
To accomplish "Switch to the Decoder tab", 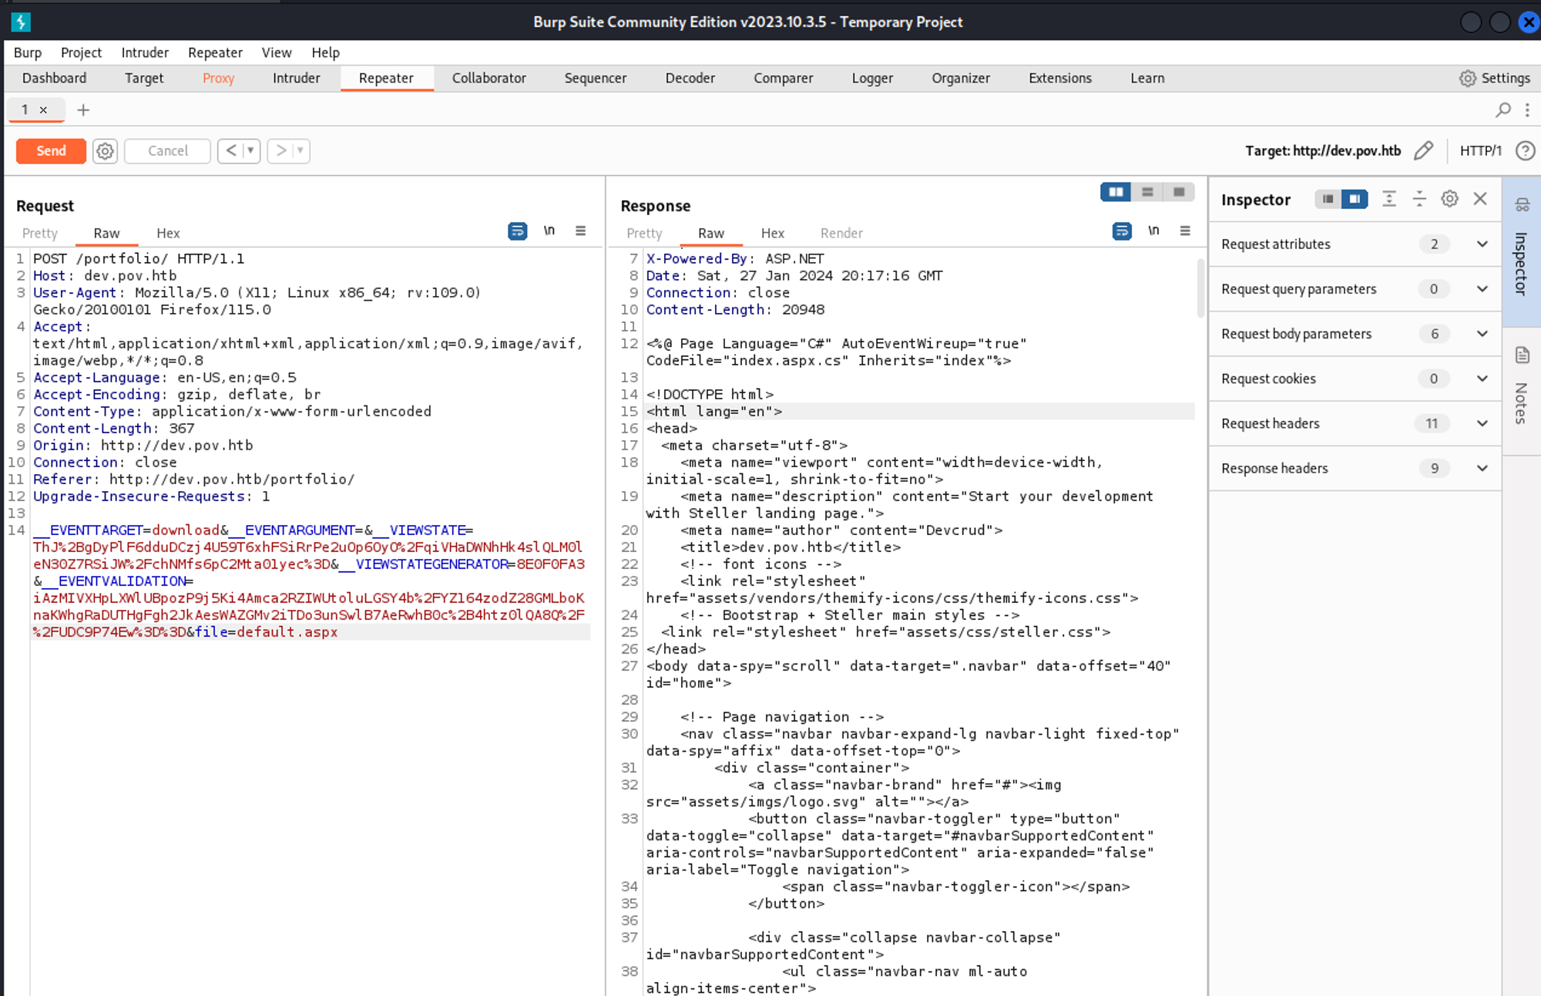I will click(x=690, y=78).
